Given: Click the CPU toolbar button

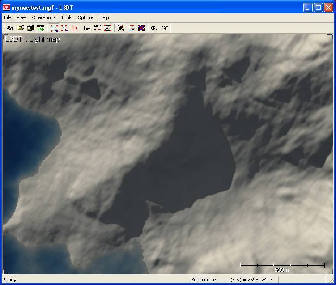Looking at the screenshot, I should click(x=154, y=28).
